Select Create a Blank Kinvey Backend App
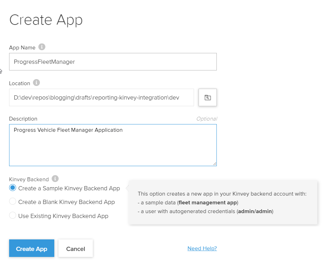Viewport: 325px width, 272px height. pyautogui.click(x=13, y=201)
